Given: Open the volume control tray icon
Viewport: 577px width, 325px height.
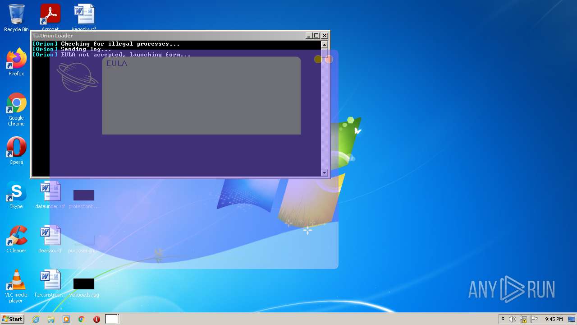Looking at the screenshot, I should (x=513, y=319).
